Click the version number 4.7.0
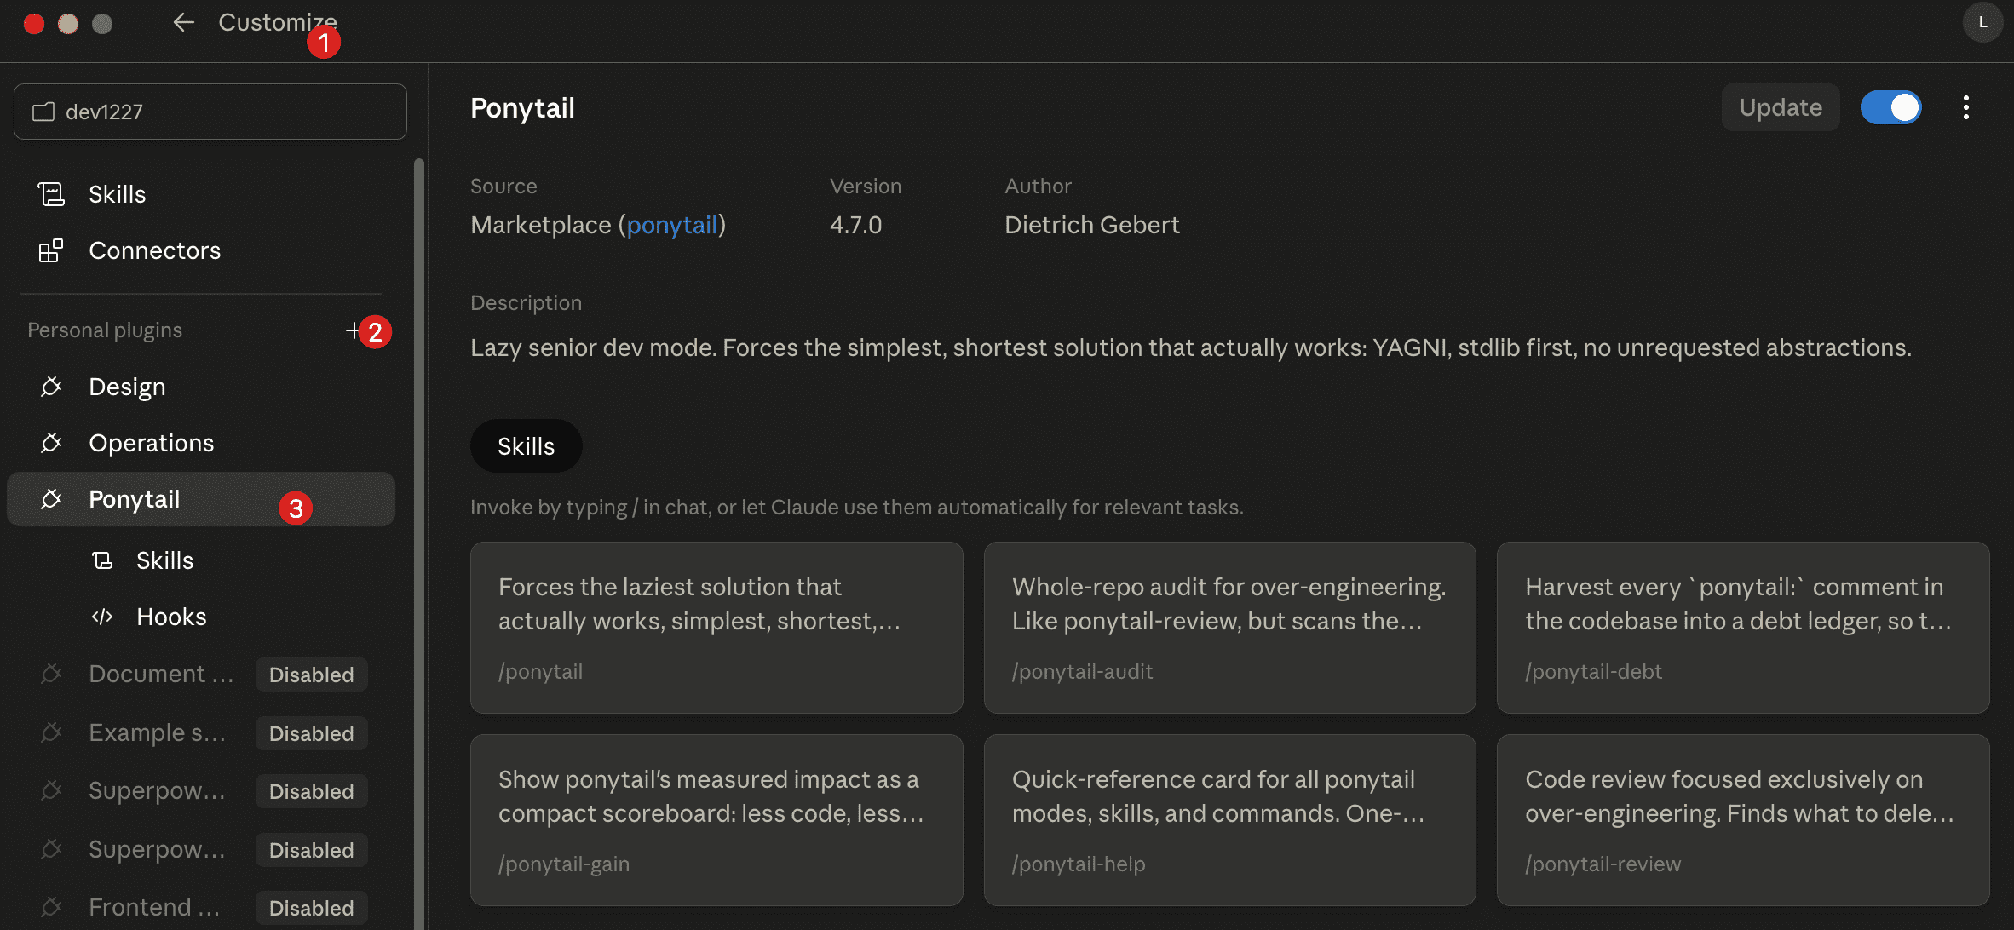The image size is (2014, 930). (856, 225)
